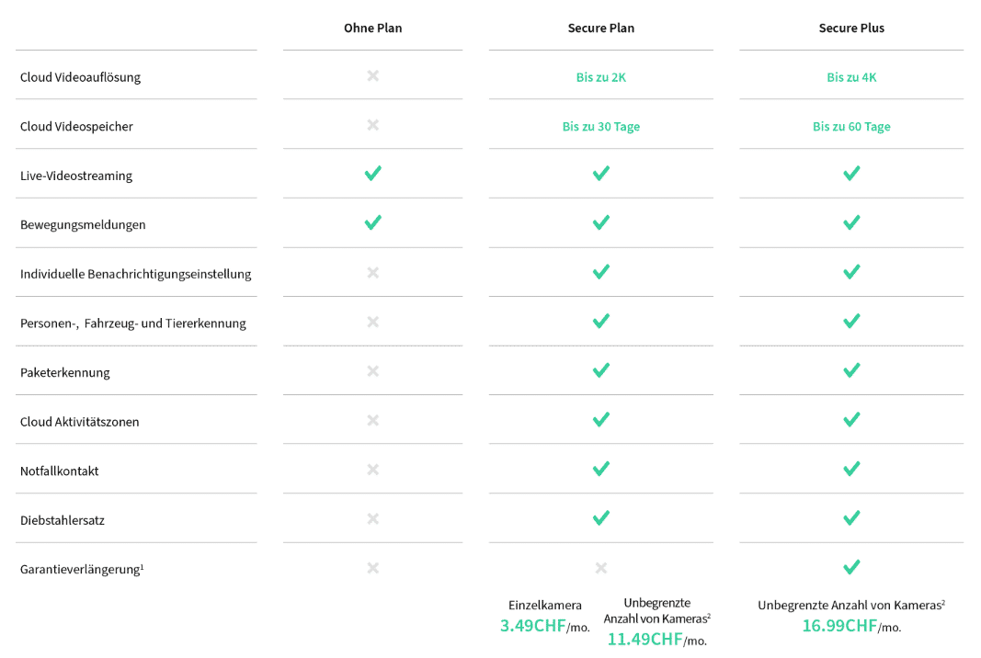
Task: Click the Secure Plus checkmark for Garantieverlängerung
Action: (851, 567)
